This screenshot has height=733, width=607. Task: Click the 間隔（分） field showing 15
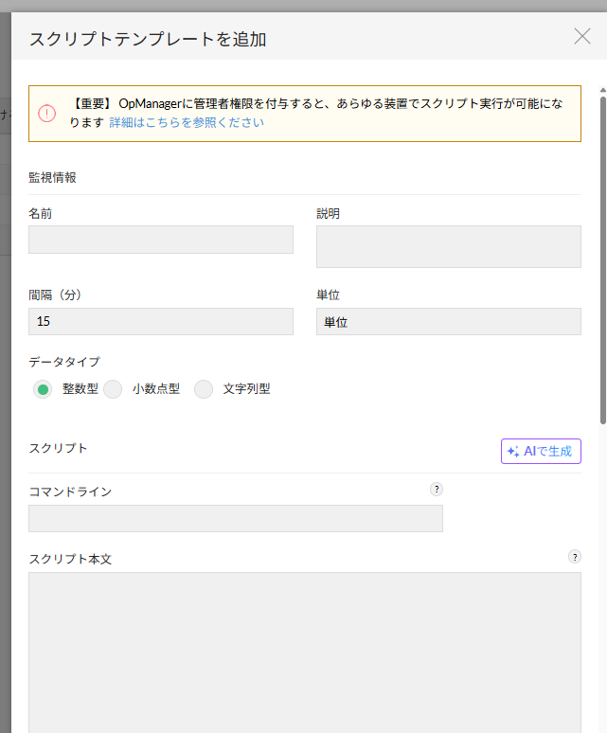[161, 322]
